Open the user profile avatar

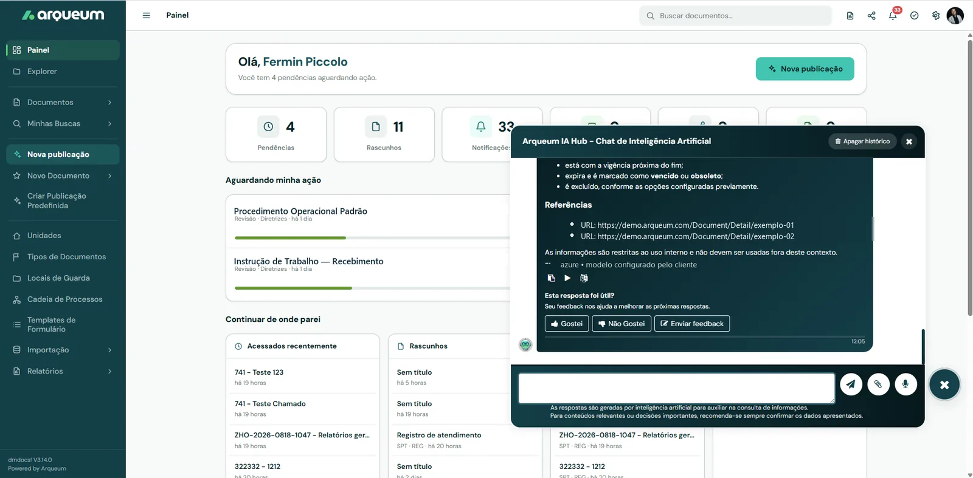pyautogui.click(x=955, y=15)
